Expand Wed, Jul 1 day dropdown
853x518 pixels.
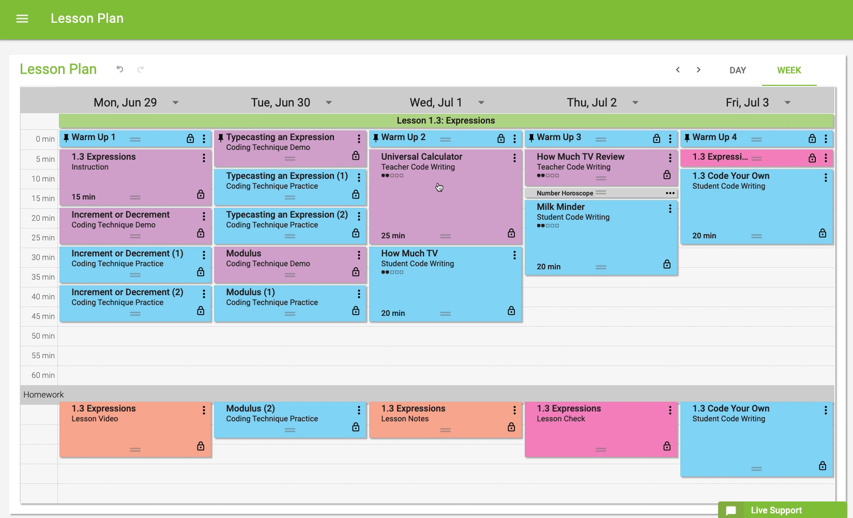click(x=481, y=102)
